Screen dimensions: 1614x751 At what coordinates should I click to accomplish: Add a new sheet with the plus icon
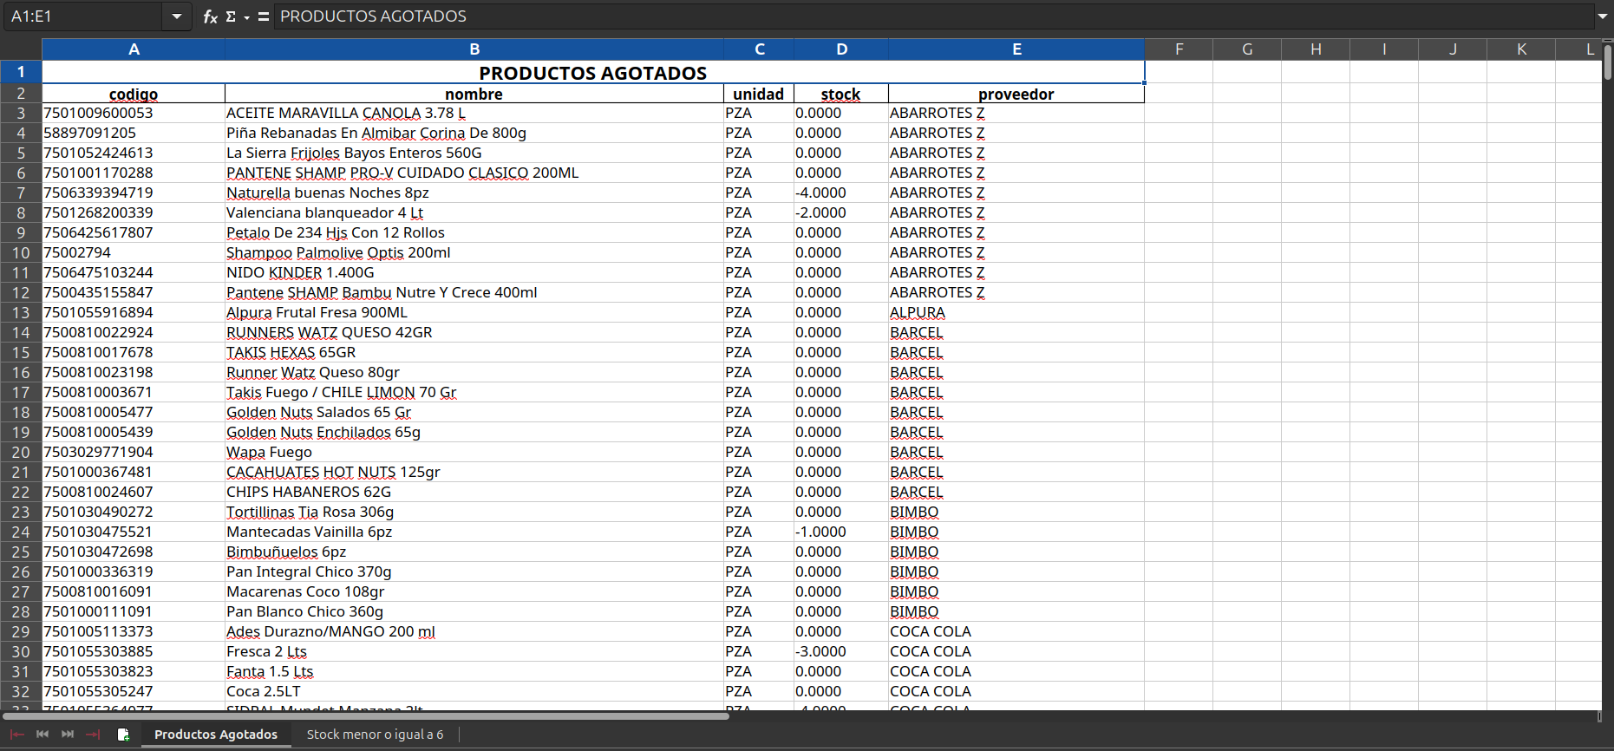point(123,735)
